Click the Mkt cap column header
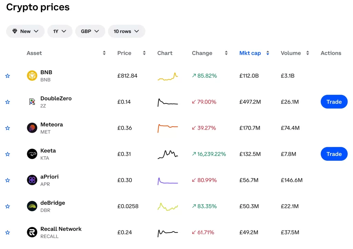Image resolution: width=353 pixels, height=249 pixels. (250, 53)
